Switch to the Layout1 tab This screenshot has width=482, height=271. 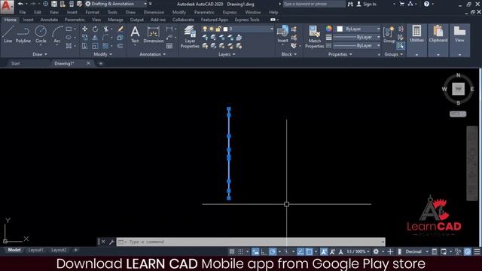pyautogui.click(x=35, y=250)
